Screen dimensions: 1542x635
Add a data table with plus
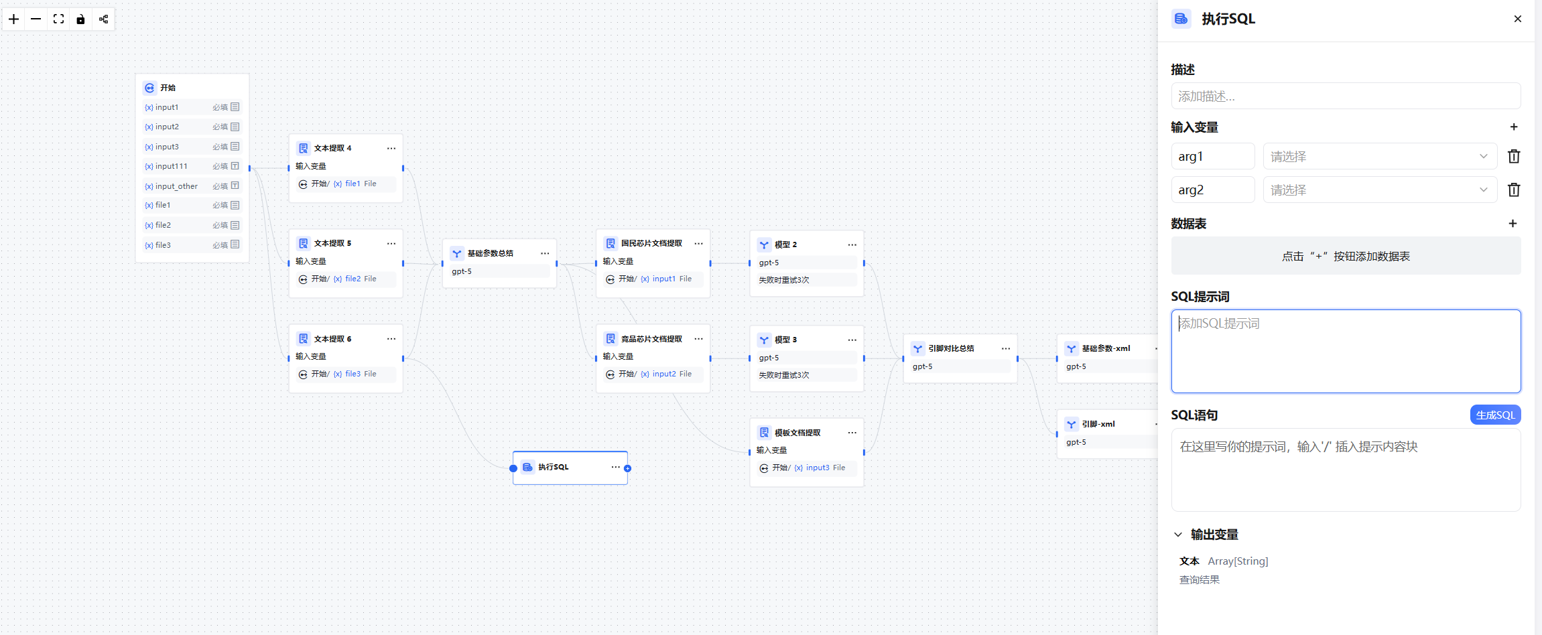1513,223
